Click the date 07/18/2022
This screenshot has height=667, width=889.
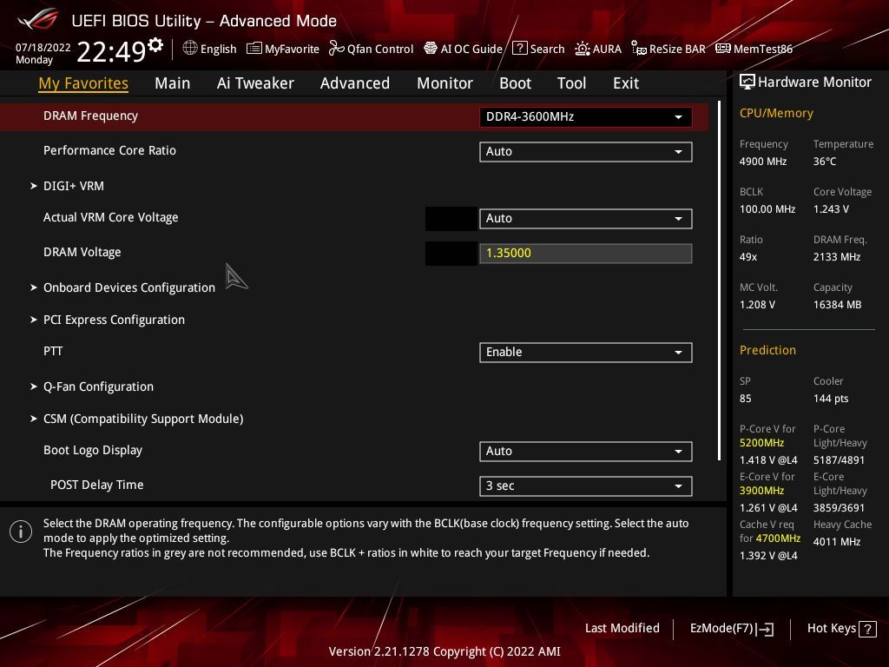pyautogui.click(x=43, y=48)
